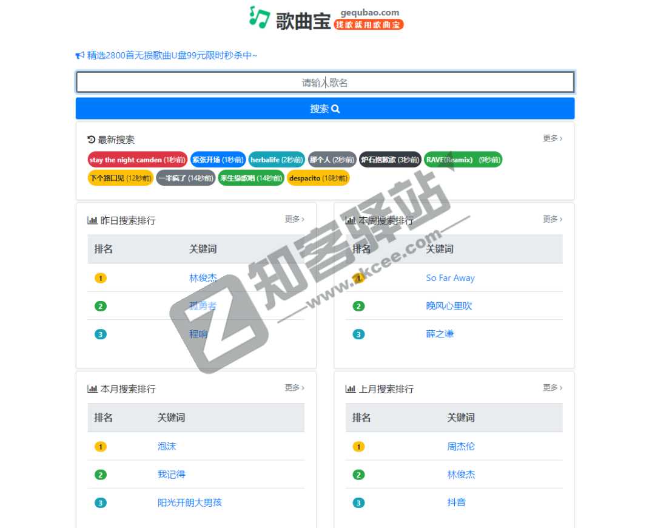Click the 歌曲宝 music note logo
655x528 pixels.
coord(259,17)
